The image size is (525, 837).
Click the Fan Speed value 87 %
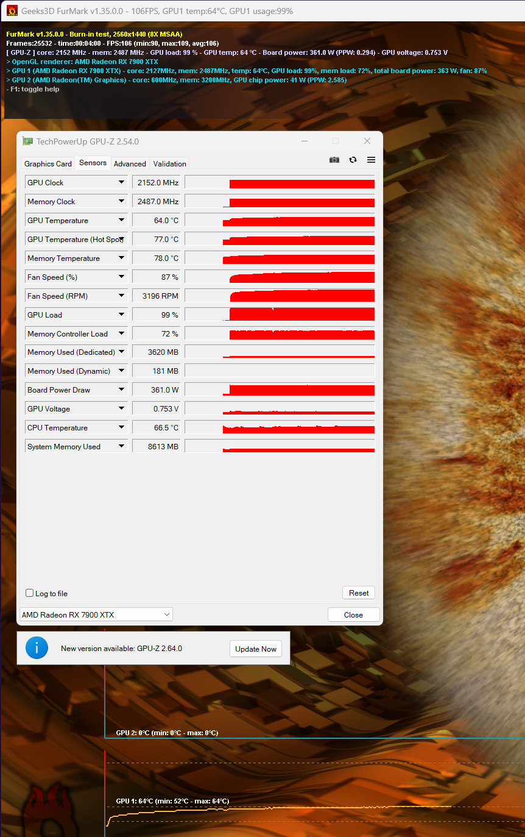coord(156,277)
